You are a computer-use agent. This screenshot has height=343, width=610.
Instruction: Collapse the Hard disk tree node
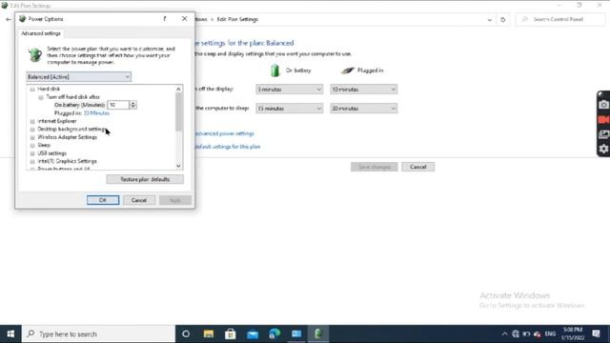(x=32, y=89)
